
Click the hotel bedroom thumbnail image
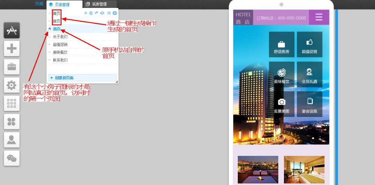(x=304, y=169)
